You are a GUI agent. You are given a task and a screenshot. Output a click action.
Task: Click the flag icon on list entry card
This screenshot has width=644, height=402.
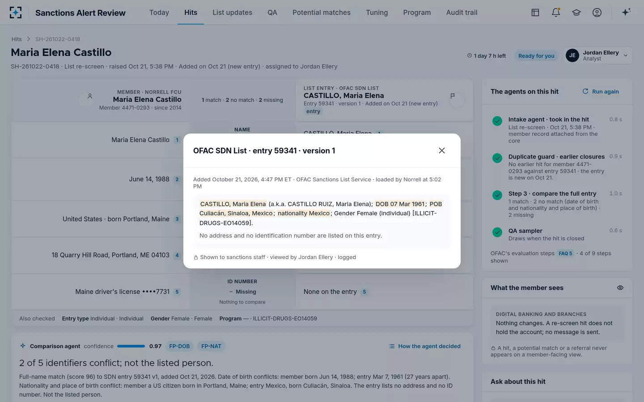[x=453, y=96]
